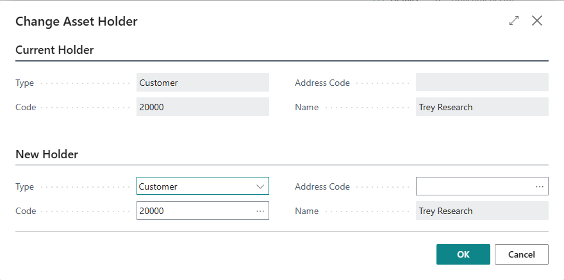Confirm changes with the OK button
Image resolution: width=564 pixels, height=280 pixels.
[463, 254]
